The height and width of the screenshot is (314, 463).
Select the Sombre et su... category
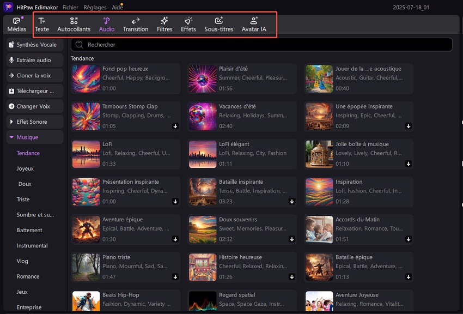click(35, 215)
